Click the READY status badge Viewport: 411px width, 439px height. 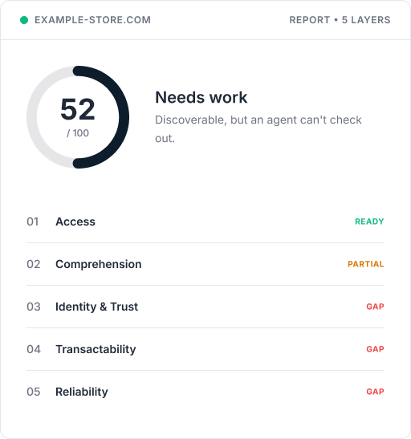pyautogui.click(x=369, y=222)
